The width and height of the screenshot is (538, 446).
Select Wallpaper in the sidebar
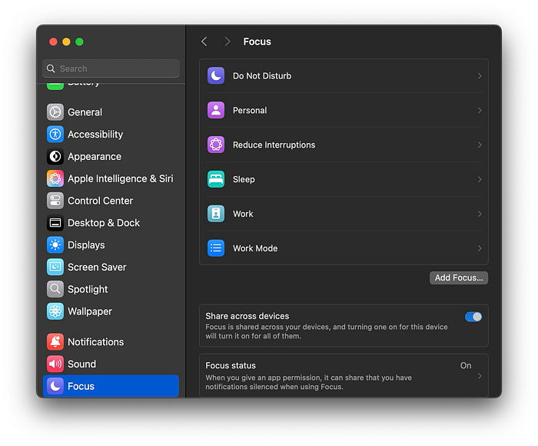pyautogui.click(x=111, y=311)
